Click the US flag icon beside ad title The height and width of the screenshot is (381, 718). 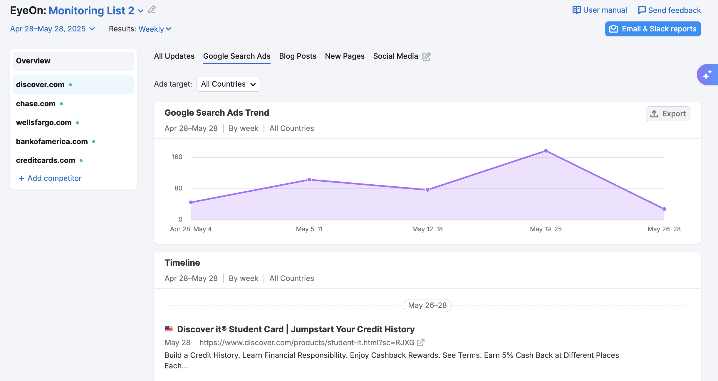coord(169,329)
